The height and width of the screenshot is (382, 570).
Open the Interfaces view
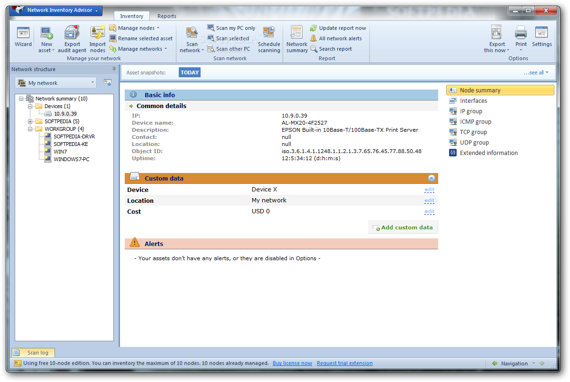click(x=473, y=100)
